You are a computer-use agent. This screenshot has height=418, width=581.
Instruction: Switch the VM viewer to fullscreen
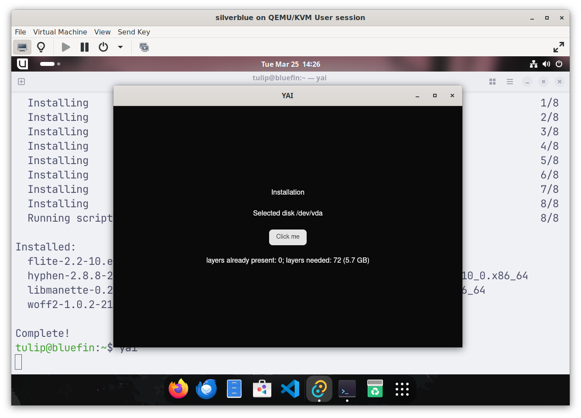click(x=558, y=47)
